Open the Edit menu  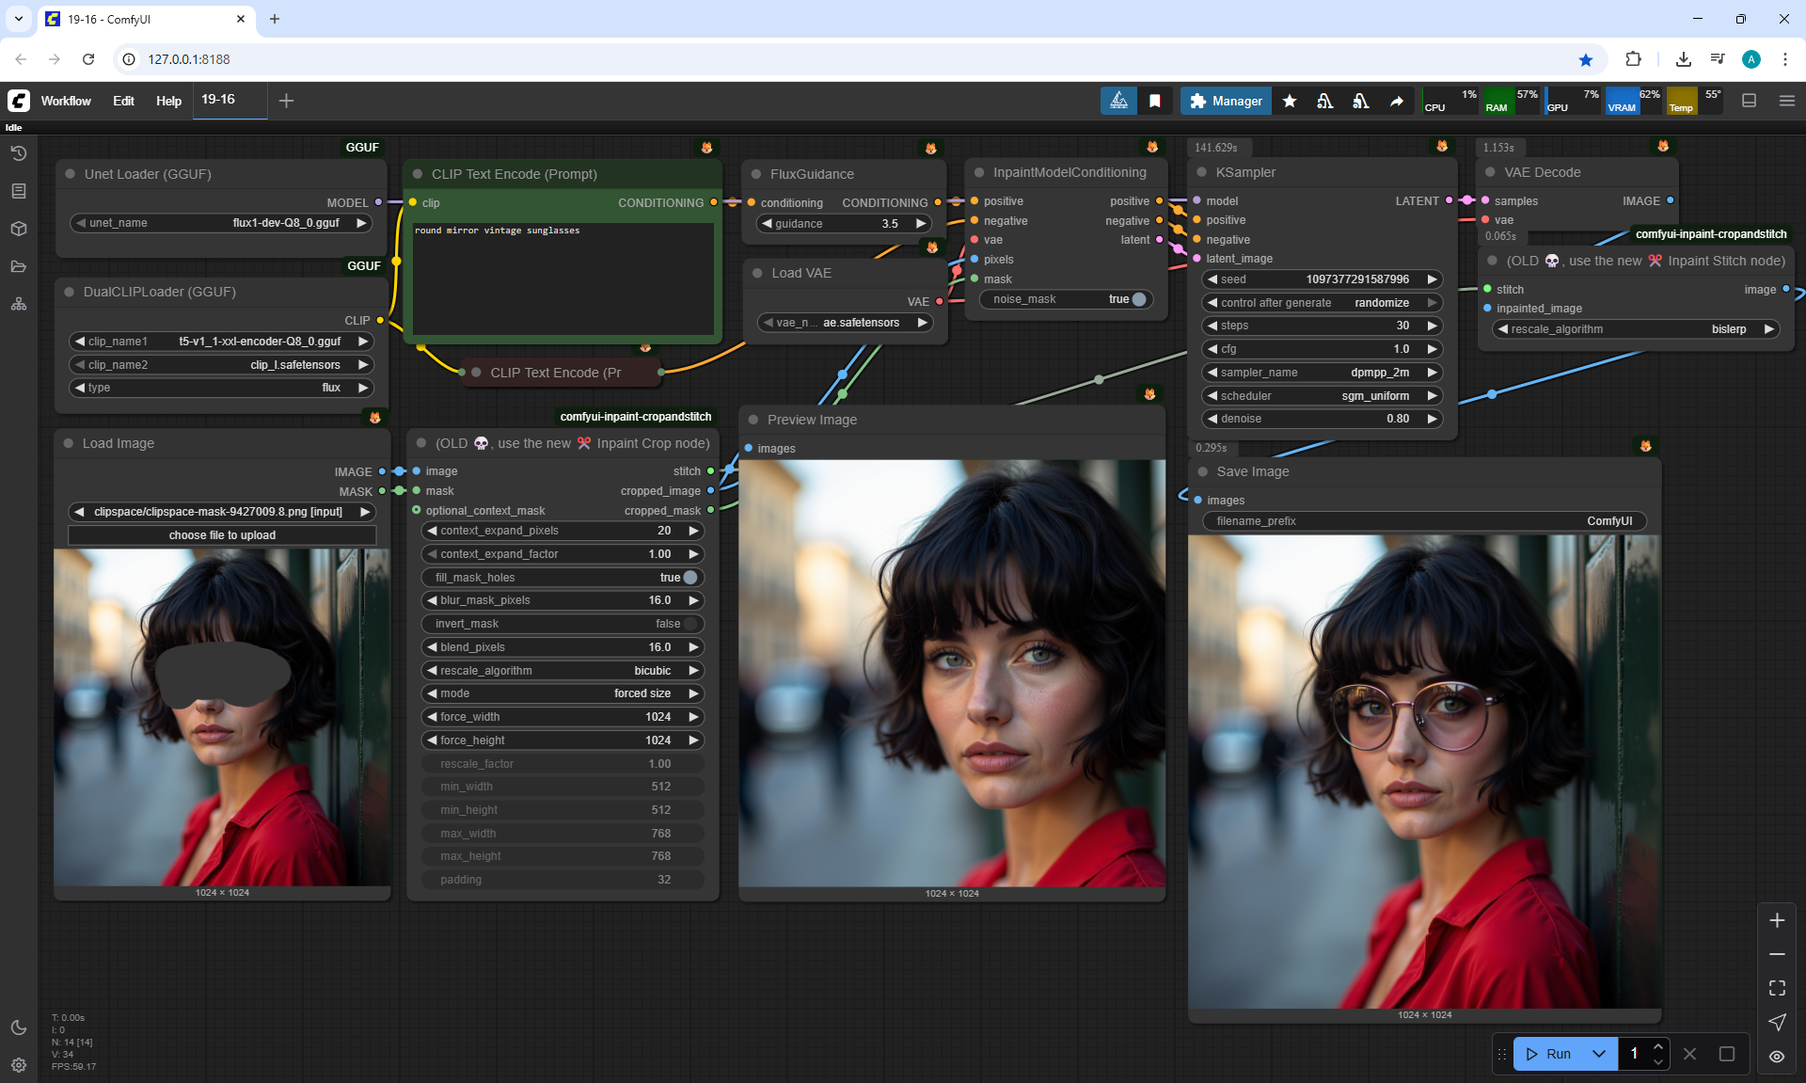coord(123,101)
